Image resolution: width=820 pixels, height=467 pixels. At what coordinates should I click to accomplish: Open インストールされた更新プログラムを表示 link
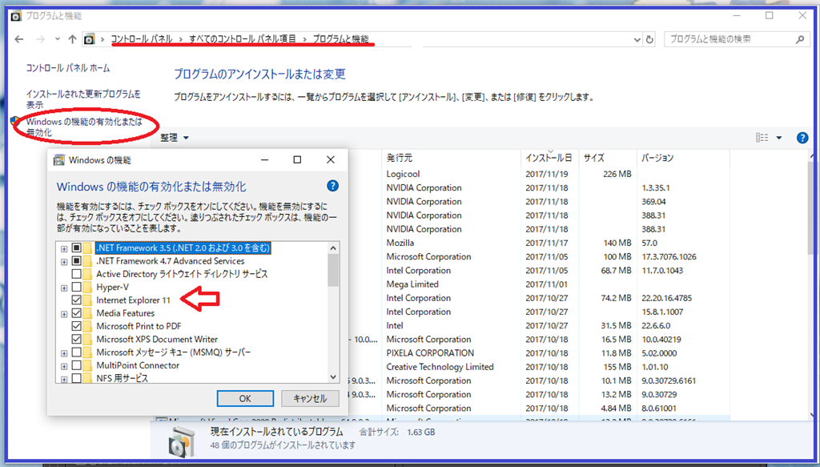83,99
